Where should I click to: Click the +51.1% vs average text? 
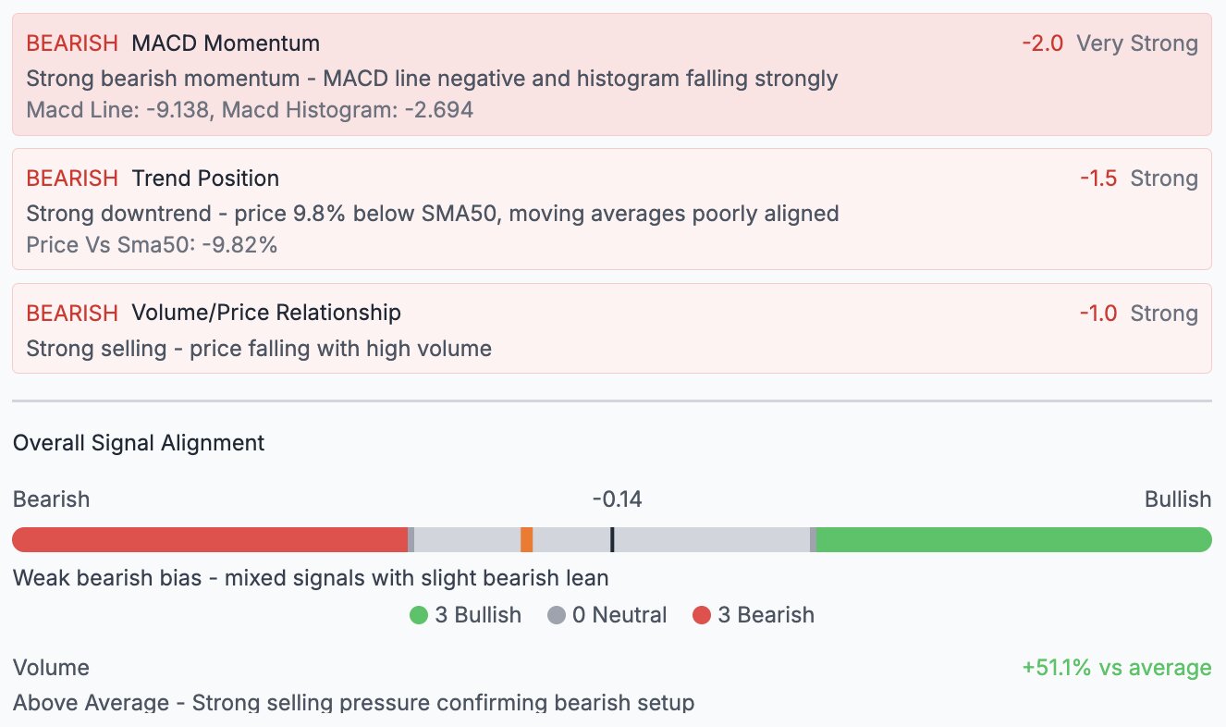point(1116,668)
